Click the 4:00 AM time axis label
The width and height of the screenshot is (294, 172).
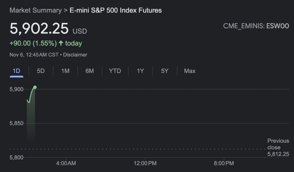coord(66,163)
